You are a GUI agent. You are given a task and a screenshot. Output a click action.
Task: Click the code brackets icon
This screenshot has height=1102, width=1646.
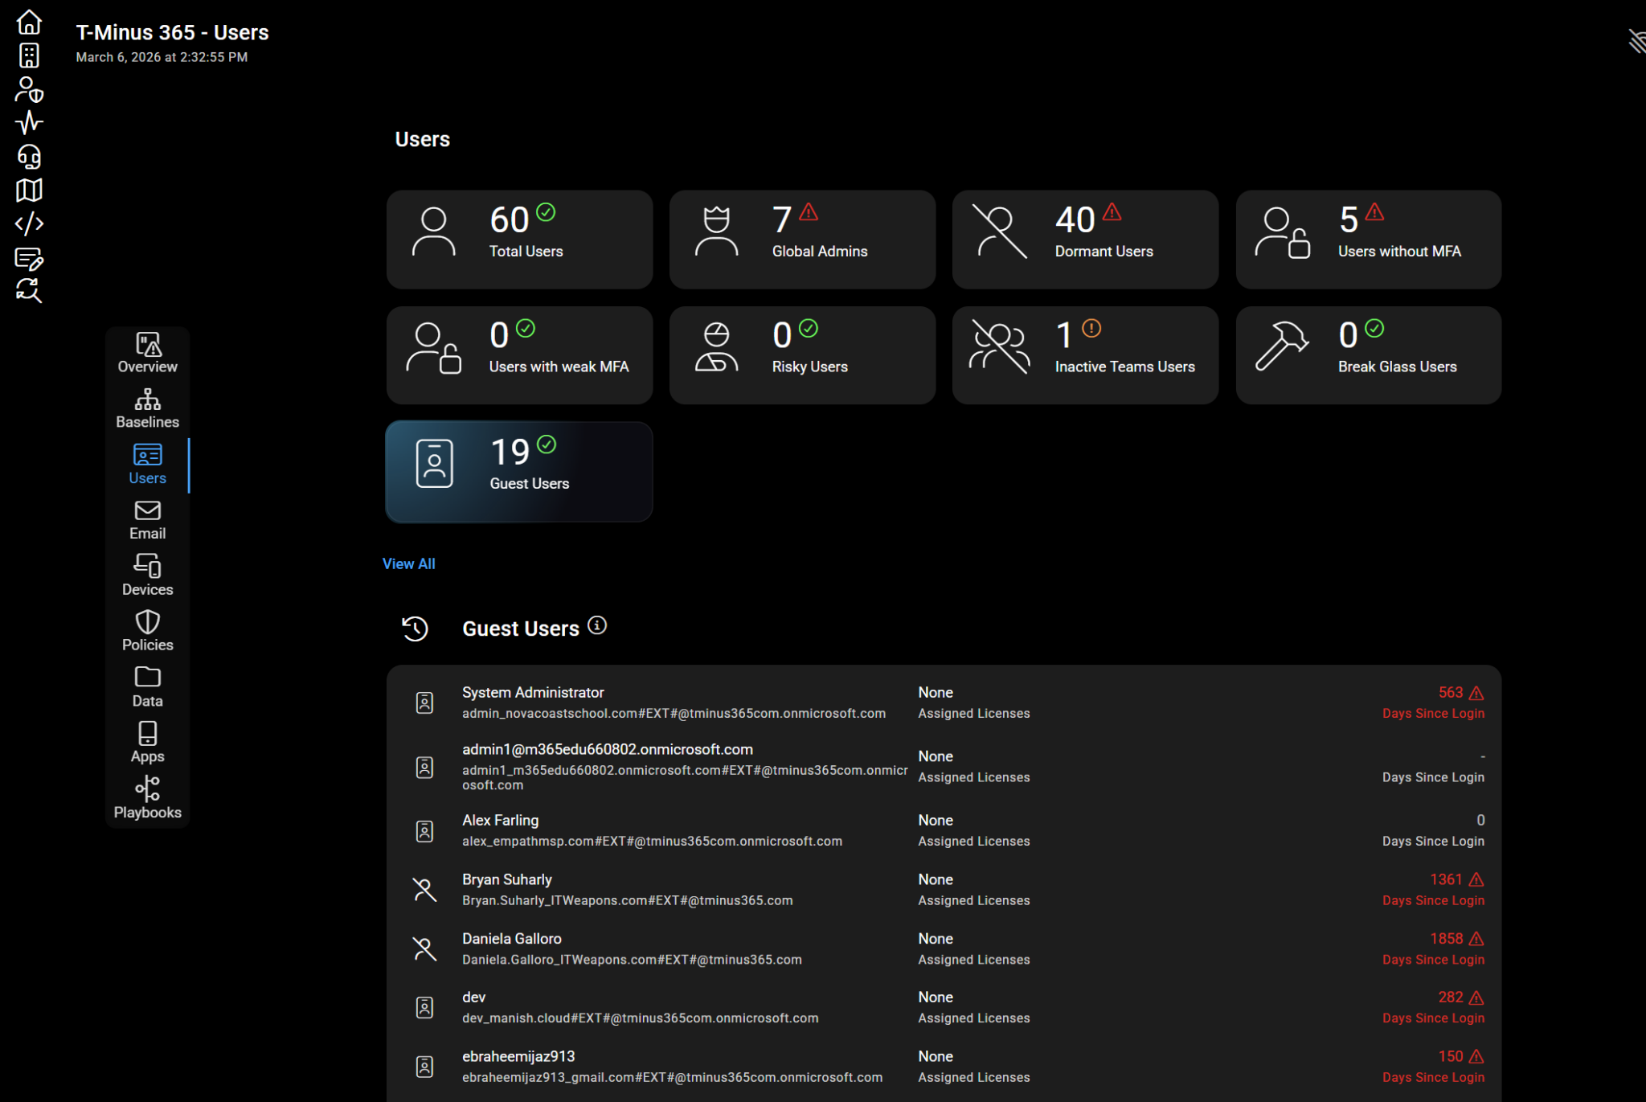[x=29, y=223]
